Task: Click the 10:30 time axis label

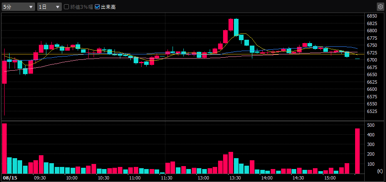Action: click(104, 178)
